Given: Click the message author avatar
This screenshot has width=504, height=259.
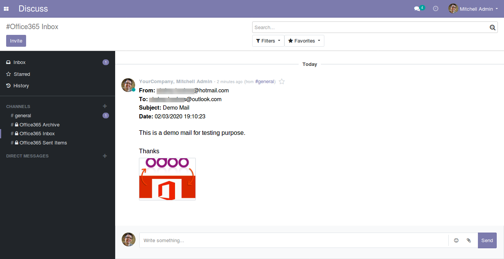Looking at the screenshot, I should (x=128, y=85).
